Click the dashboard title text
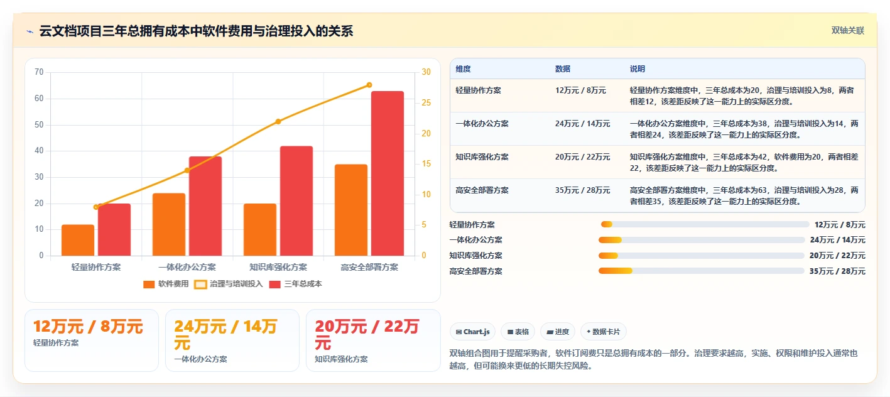The height and width of the screenshot is (397, 890). pyautogui.click(x=196, y=31)
